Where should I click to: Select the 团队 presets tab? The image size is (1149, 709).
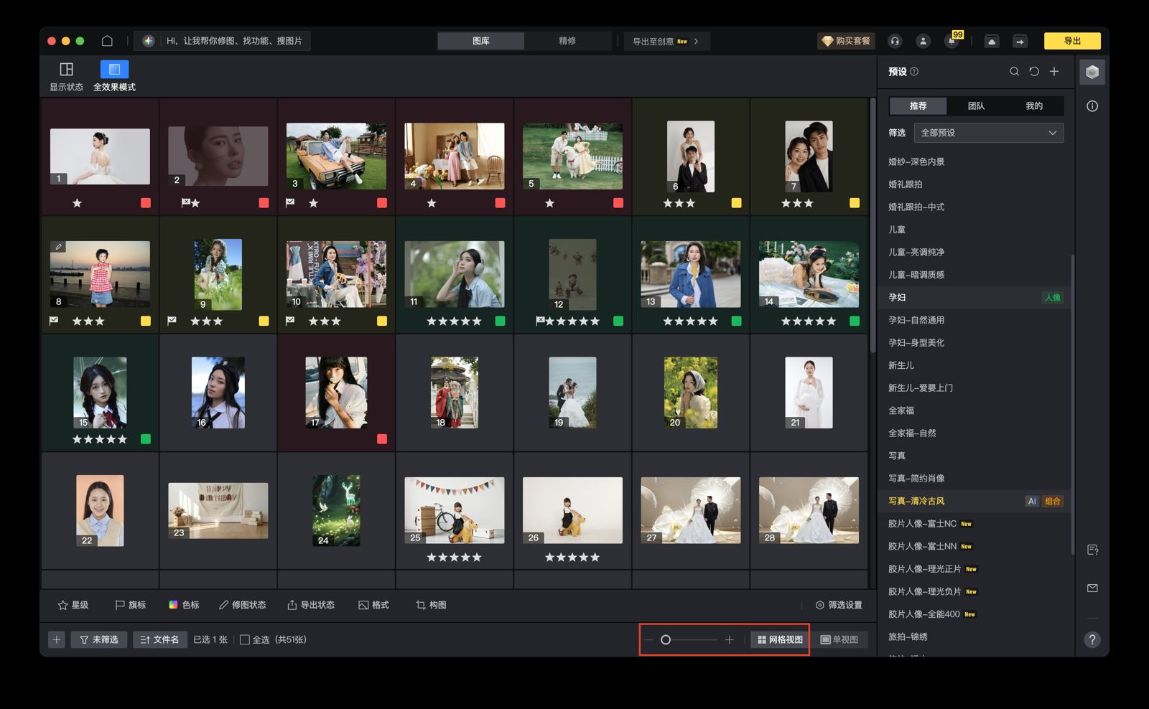pos(976,106)
